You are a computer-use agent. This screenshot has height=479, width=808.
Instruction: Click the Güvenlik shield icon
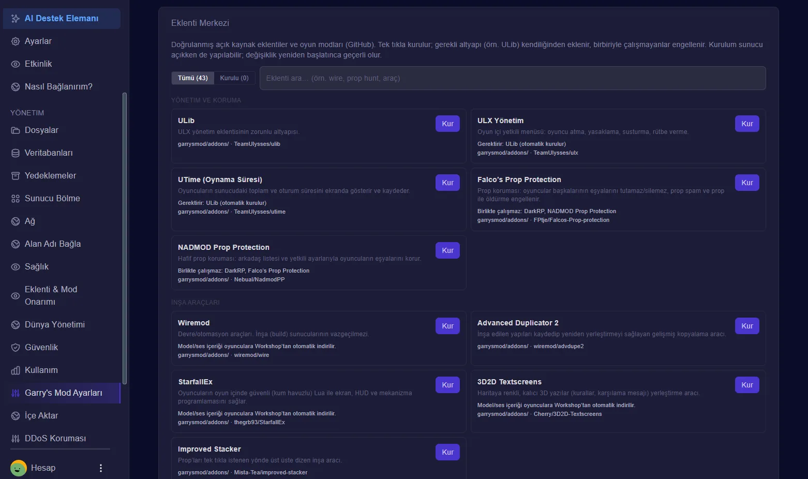[x=16, y=348]
